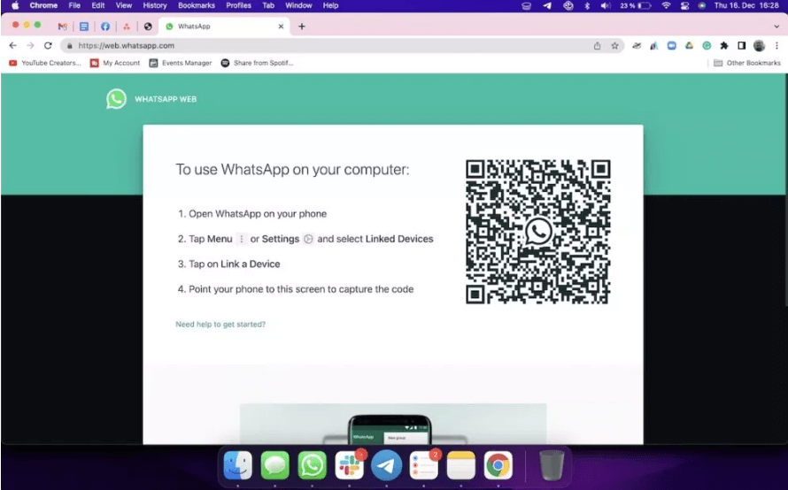Open the Other Bookmarks folder
The image size is (788, 490).
pos(747,63)
